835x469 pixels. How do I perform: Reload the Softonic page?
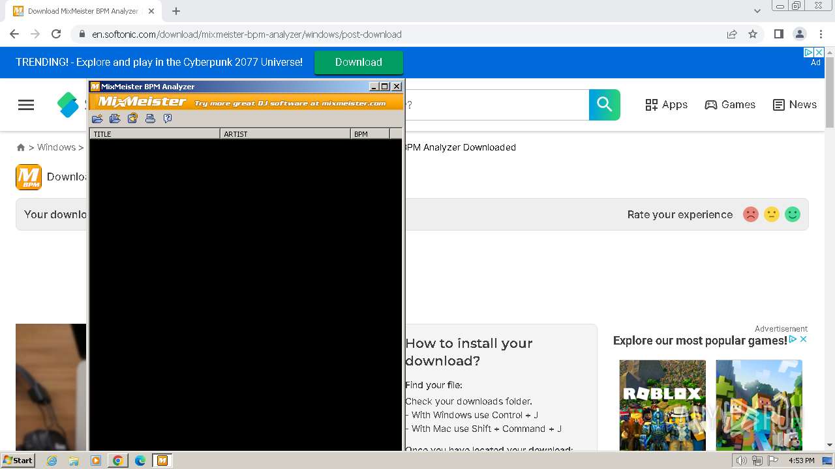pos(56,34)
